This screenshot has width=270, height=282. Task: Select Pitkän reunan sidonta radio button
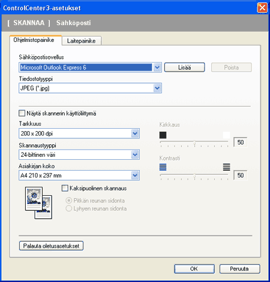pyautogui.click(x=68, y=201)
